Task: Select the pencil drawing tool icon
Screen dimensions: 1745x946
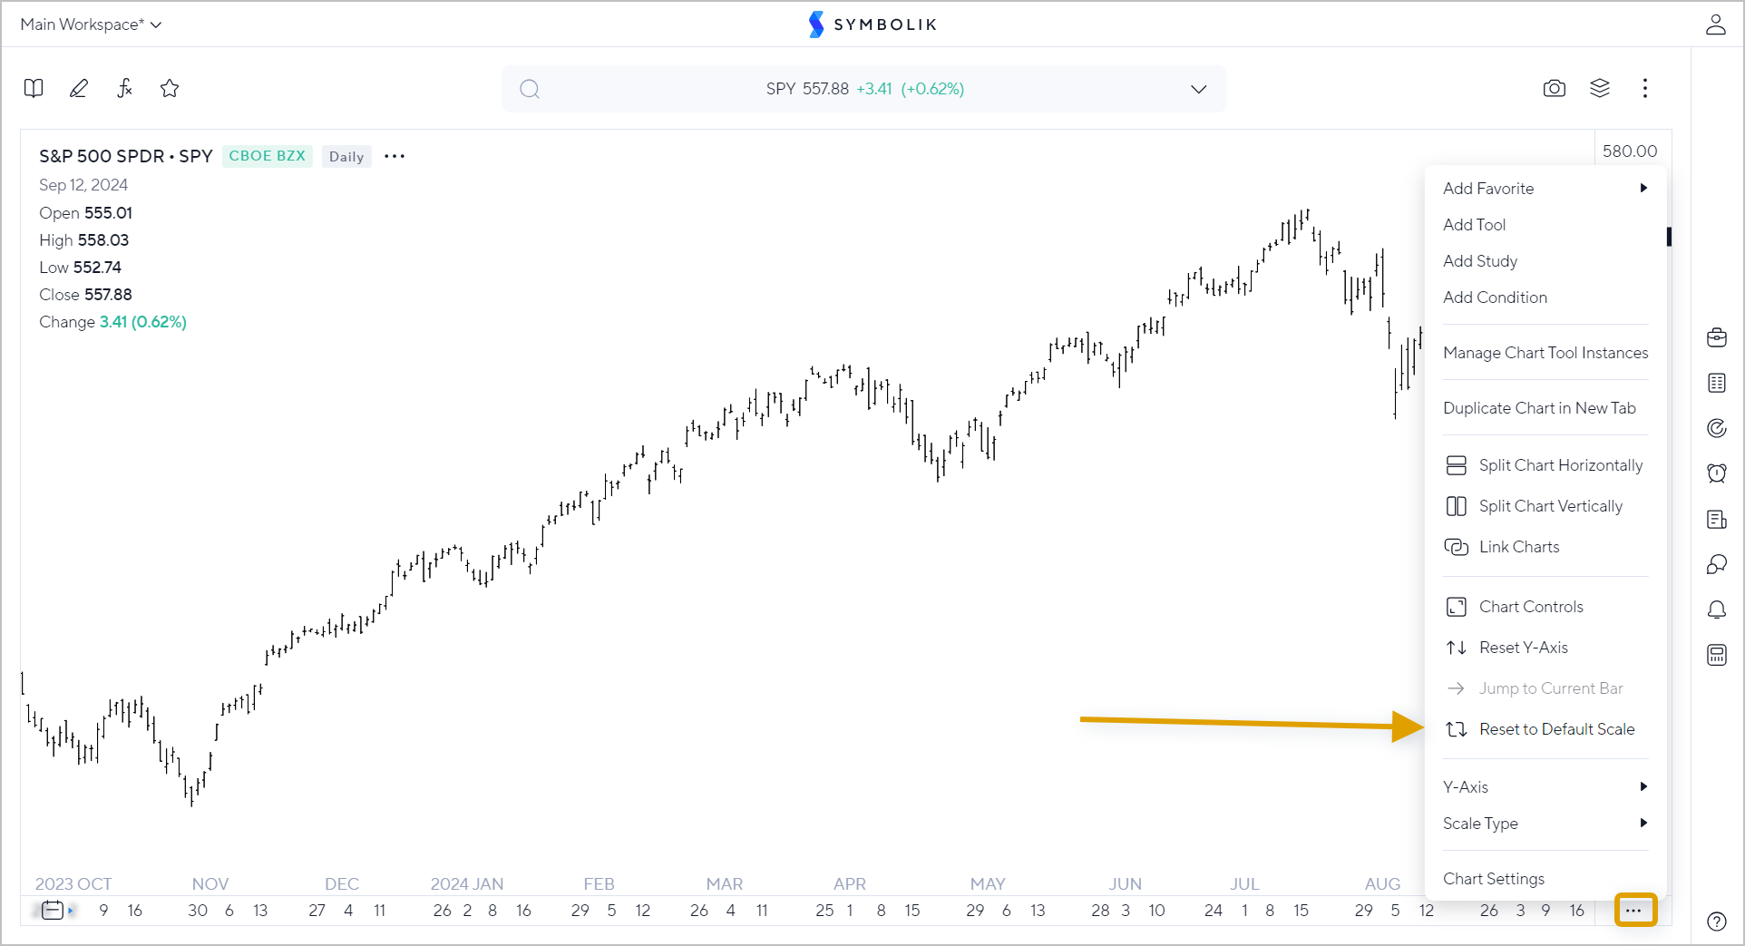Action: pyautogui.click(x=79, y=88)
